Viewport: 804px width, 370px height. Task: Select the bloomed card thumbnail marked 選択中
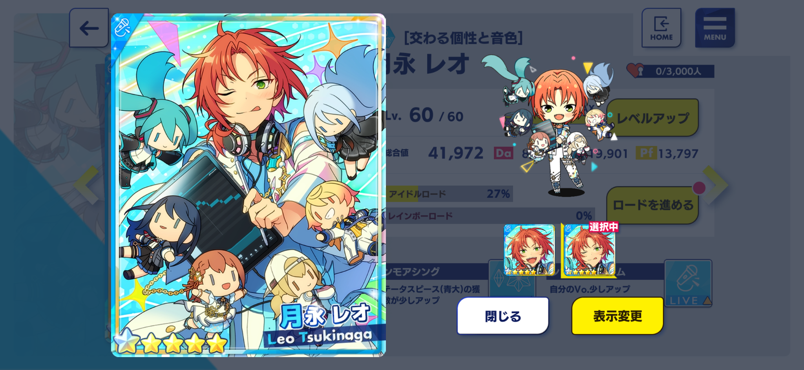589,250
